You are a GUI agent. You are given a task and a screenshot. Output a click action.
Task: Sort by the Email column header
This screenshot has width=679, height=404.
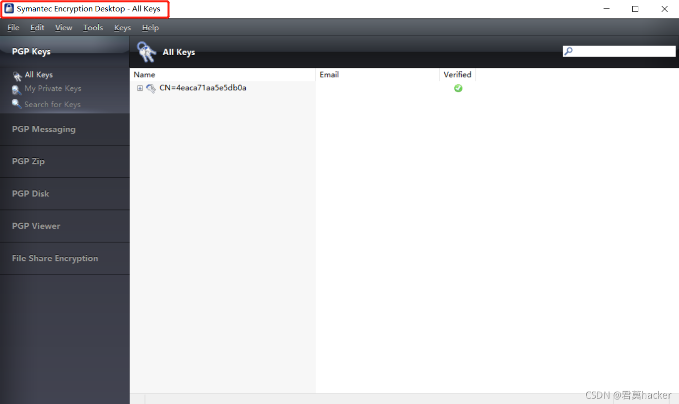coord(378,74)
